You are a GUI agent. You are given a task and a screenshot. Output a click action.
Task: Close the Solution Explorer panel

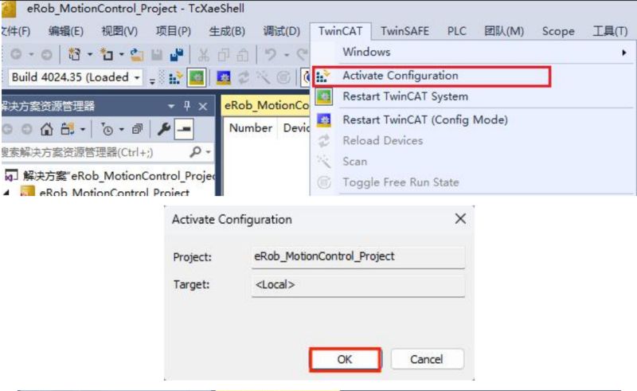tap(203, 107)
